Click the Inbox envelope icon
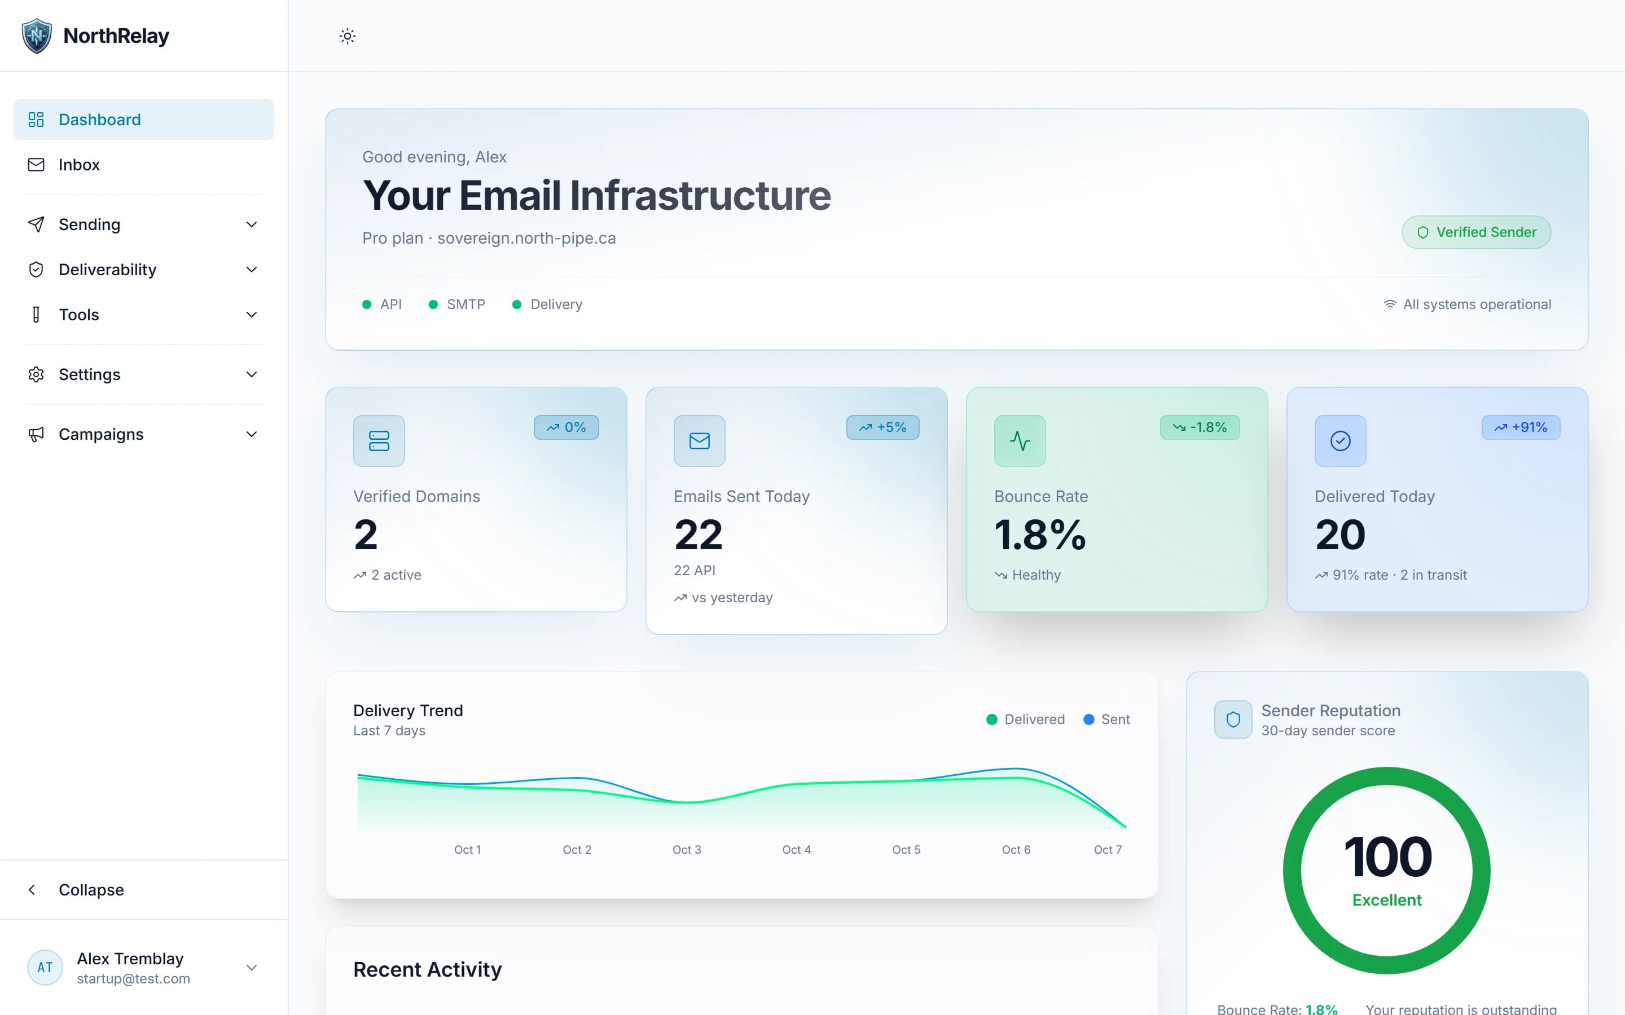Screen dimensions: 1625x1015 pyautogui.click(x=36, y=165)
